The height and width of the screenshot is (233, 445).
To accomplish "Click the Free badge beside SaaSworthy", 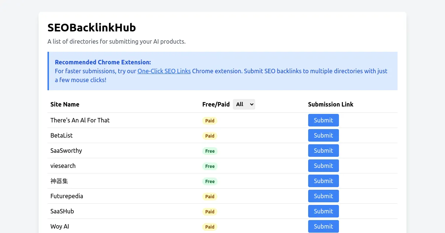I will 210,151.
